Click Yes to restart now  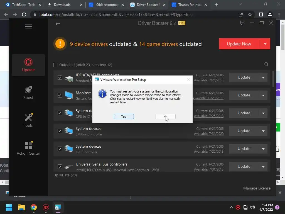click(x=124, y=116)
